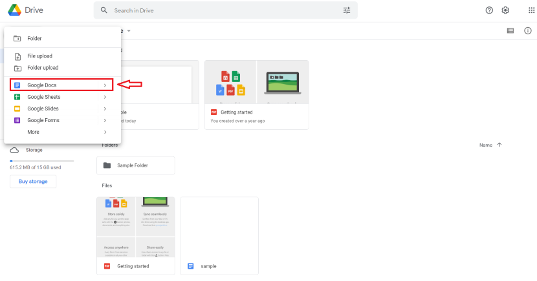Click PDF icon on suggested Getting started card

pos(214,112)
